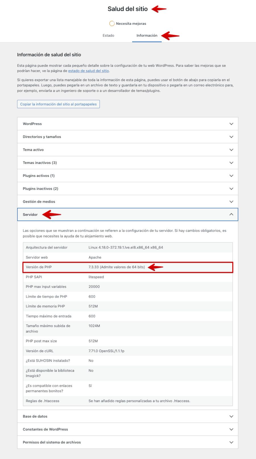The image size is (256, 459).
Task: Select the 'litespeed' PHP SAPI value
Action: [96, 277]
